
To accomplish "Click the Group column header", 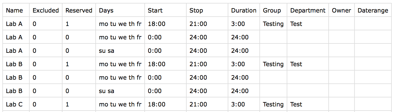I will click(273, 10).
